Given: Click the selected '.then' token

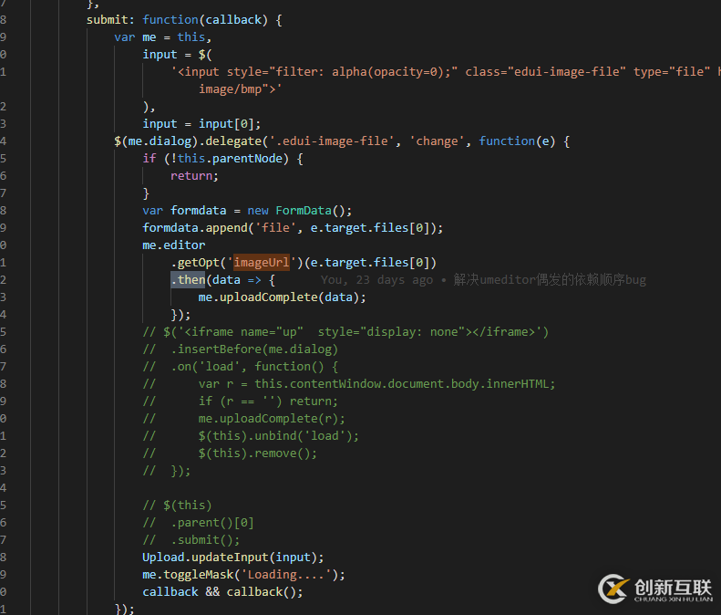Looking at the screenshot, I should (x=188, y=280).
